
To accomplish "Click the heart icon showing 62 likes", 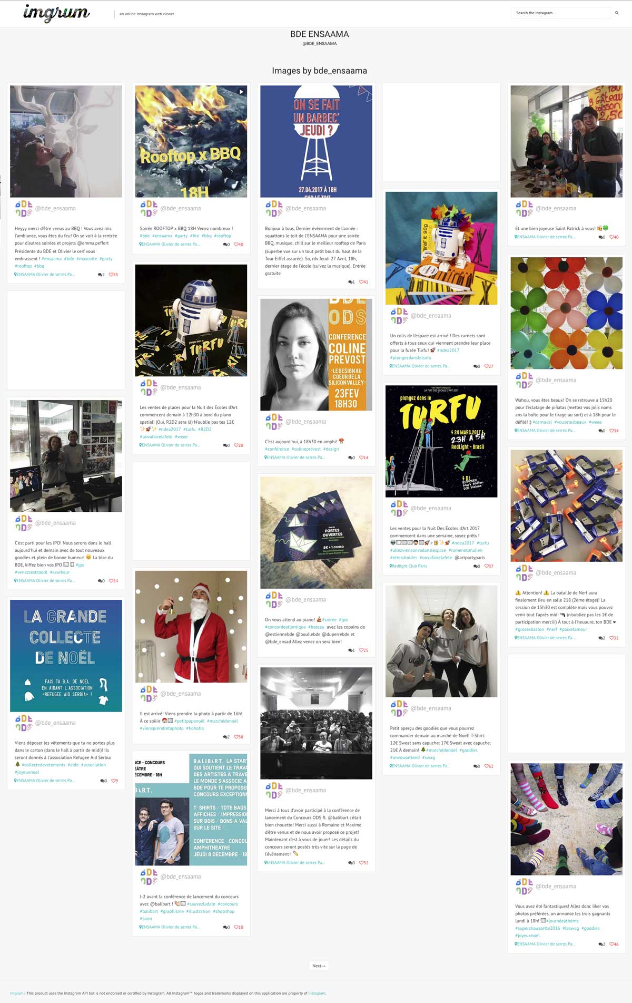I will [x=487, y=766].
